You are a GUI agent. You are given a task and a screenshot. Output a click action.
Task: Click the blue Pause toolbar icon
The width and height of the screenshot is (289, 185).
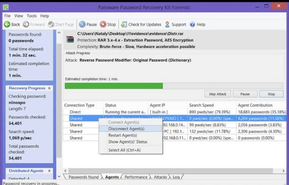click(x=82, y=24)
